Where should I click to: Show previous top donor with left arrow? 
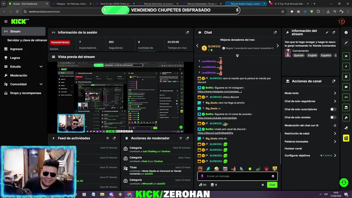pos(197,46)
